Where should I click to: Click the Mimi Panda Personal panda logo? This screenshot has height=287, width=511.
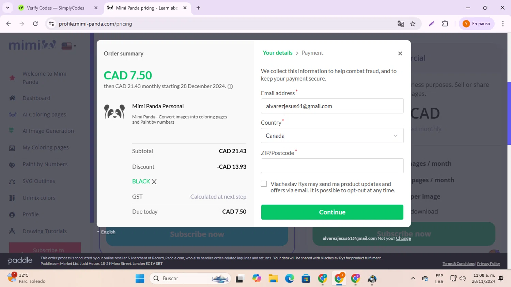[114, 112]
